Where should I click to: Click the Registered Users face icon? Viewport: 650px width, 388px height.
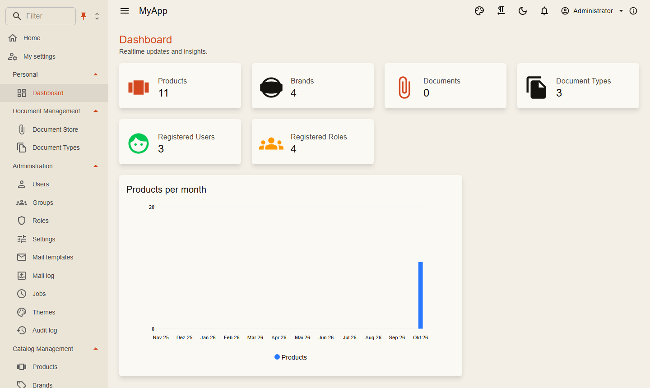(x=139, y=143)
